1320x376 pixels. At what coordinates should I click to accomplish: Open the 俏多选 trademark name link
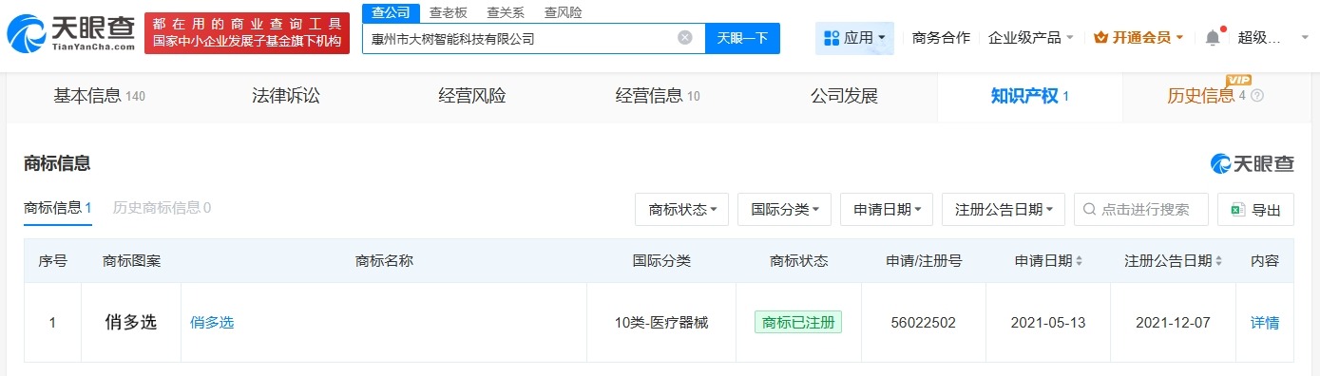tap(212, 323)
